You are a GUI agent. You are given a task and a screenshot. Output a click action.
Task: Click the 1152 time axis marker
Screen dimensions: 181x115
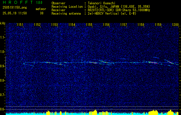(x=37, y=25)
